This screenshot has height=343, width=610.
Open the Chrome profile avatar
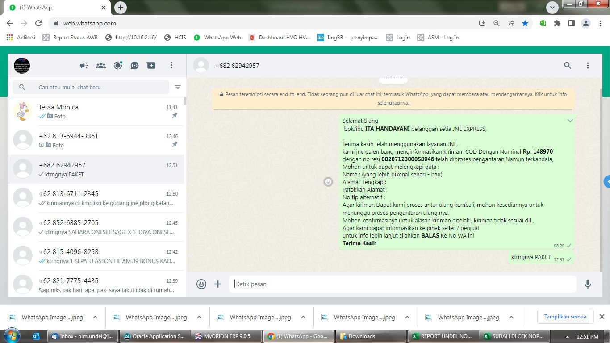coord(586,23)
